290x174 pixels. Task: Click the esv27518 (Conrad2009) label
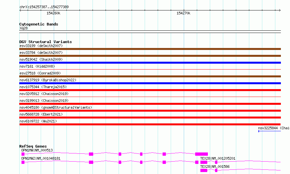pyautogui.click(x=40, y=73)
